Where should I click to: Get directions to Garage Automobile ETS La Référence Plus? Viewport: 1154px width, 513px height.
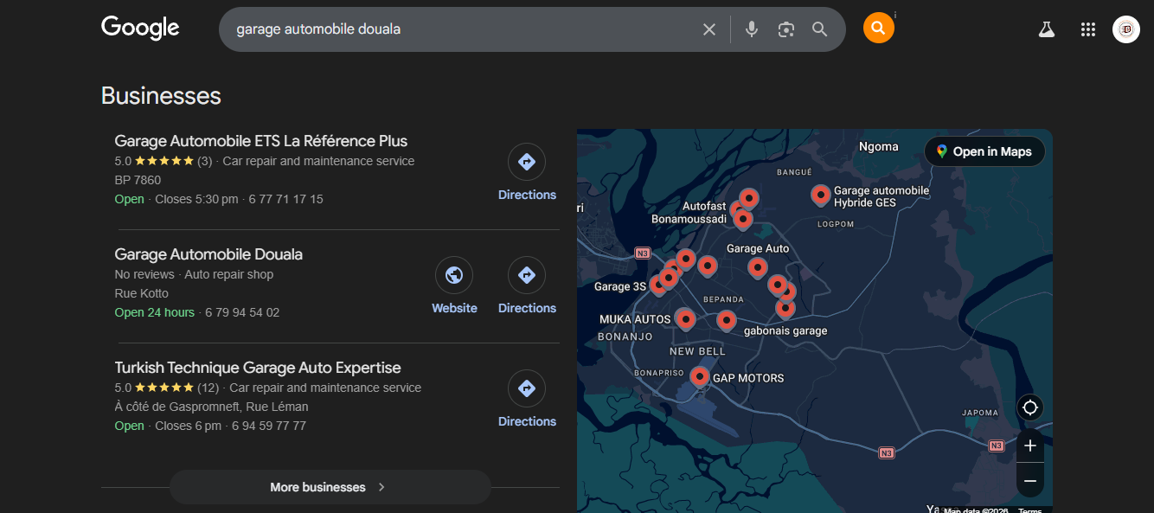(527, 172)
